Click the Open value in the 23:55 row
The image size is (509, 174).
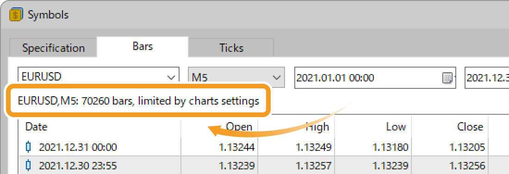point(236,166)
